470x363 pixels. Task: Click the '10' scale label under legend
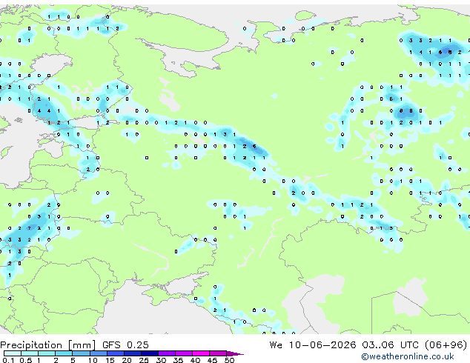click(x=93, y=360)
